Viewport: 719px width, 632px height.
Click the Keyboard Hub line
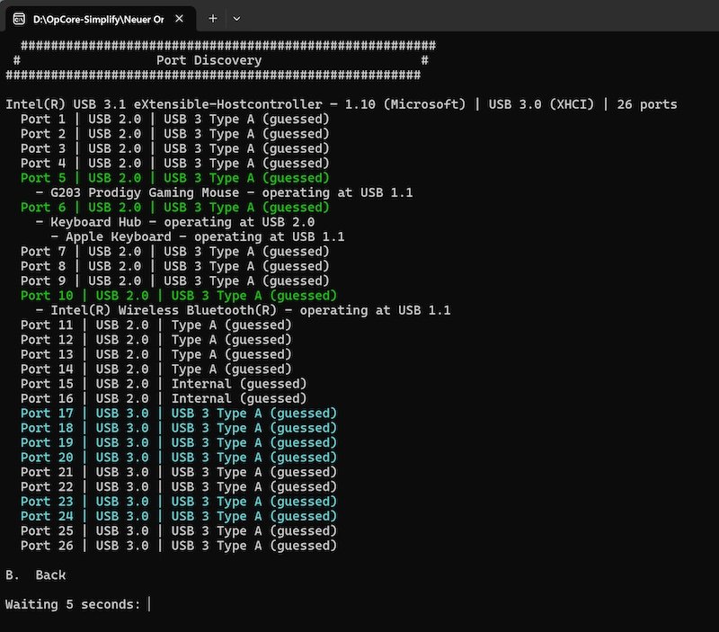click(175, 222)
